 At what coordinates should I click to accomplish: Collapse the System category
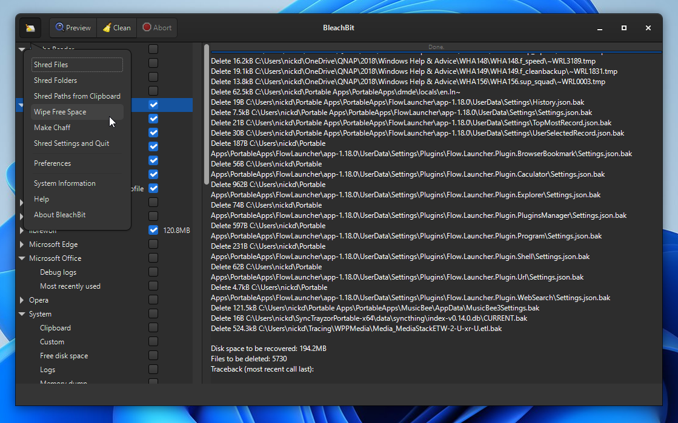[x=22, y=313]
